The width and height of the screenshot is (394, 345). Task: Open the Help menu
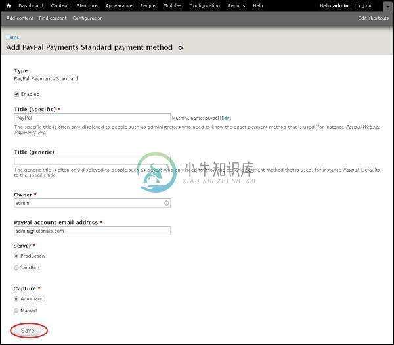coord(258,5)
